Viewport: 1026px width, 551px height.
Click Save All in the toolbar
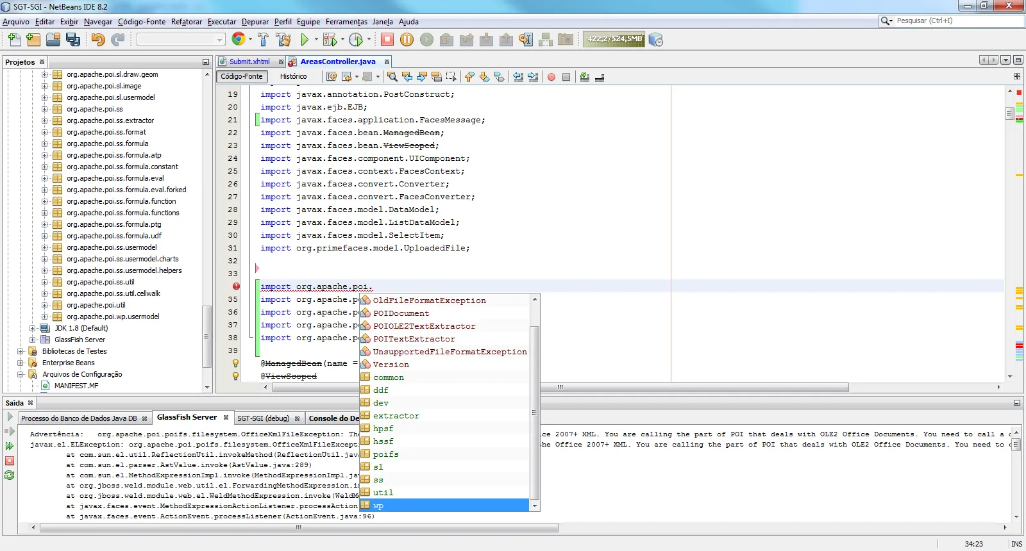[73, 40]
